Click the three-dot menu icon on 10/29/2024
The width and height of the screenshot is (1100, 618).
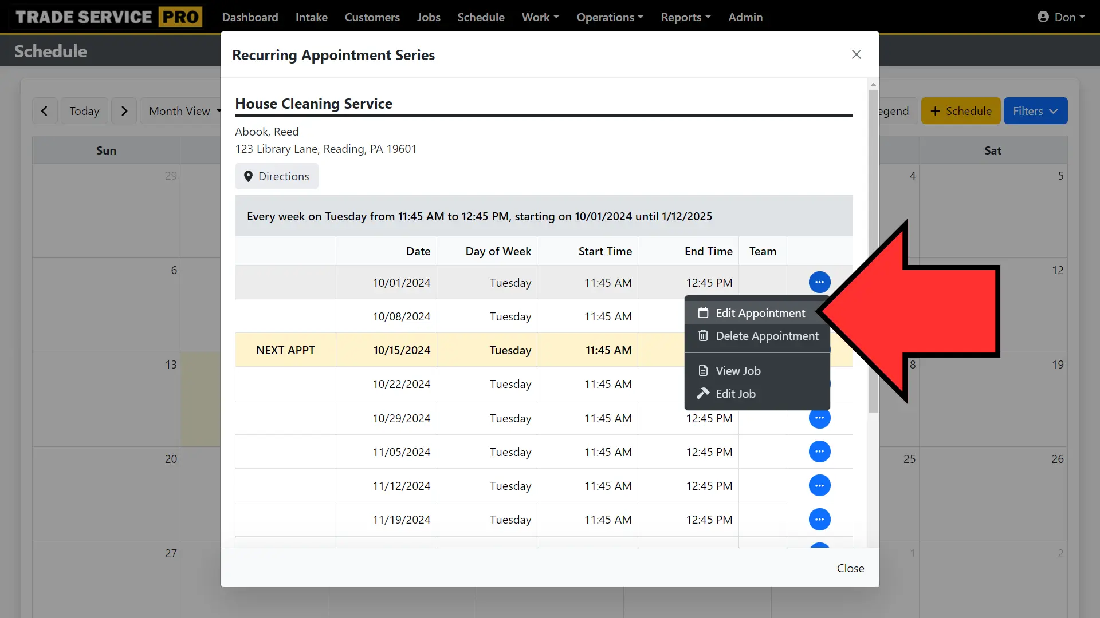(820, 417)
